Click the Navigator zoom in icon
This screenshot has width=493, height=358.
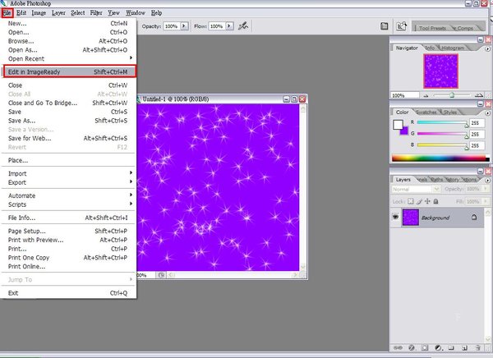(478, 95)
